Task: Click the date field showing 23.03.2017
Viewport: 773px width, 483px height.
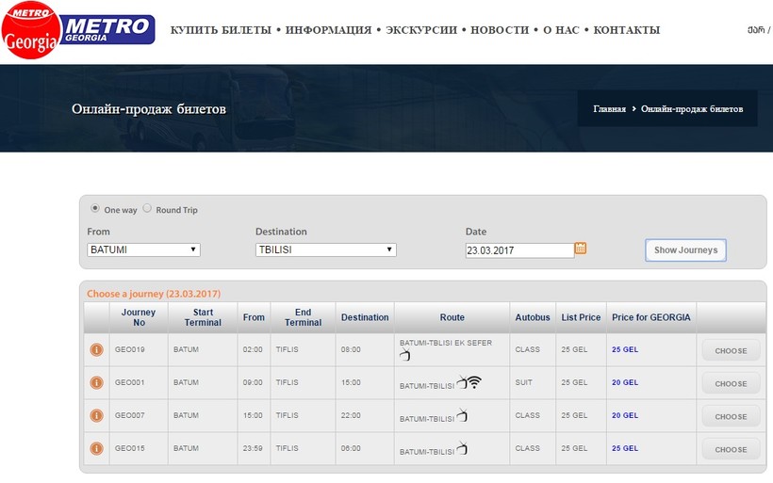Action: point(518,250)
